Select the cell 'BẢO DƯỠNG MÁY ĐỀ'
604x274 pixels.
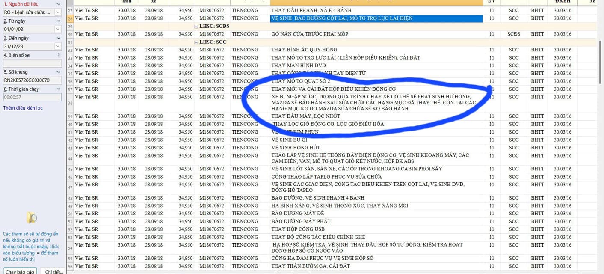coord(376,213)
